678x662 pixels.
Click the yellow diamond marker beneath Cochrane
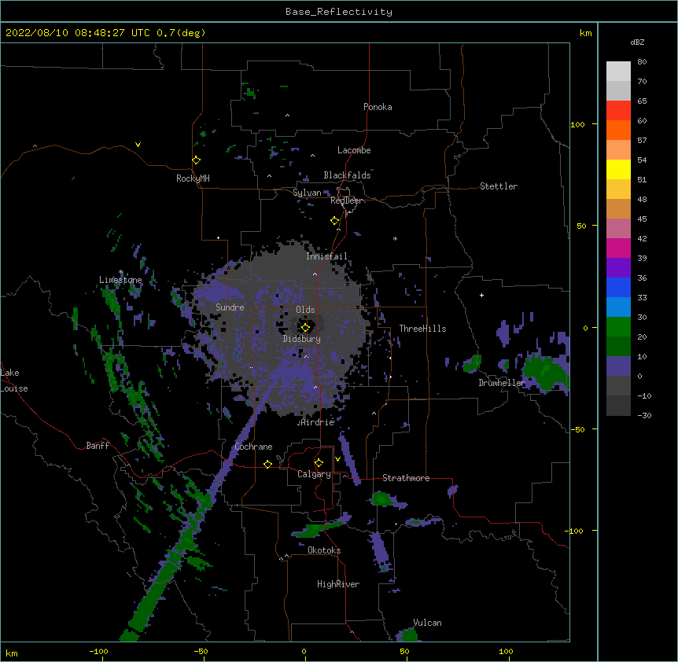coord(267,464)
